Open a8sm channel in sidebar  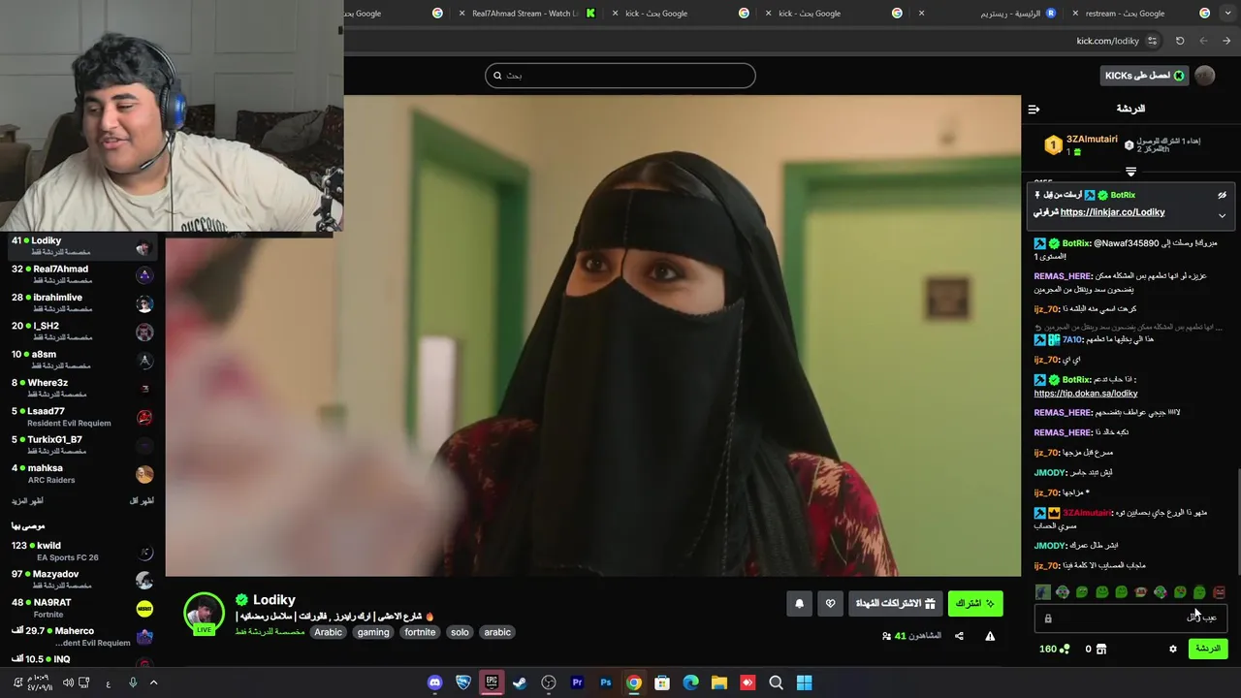82,360
